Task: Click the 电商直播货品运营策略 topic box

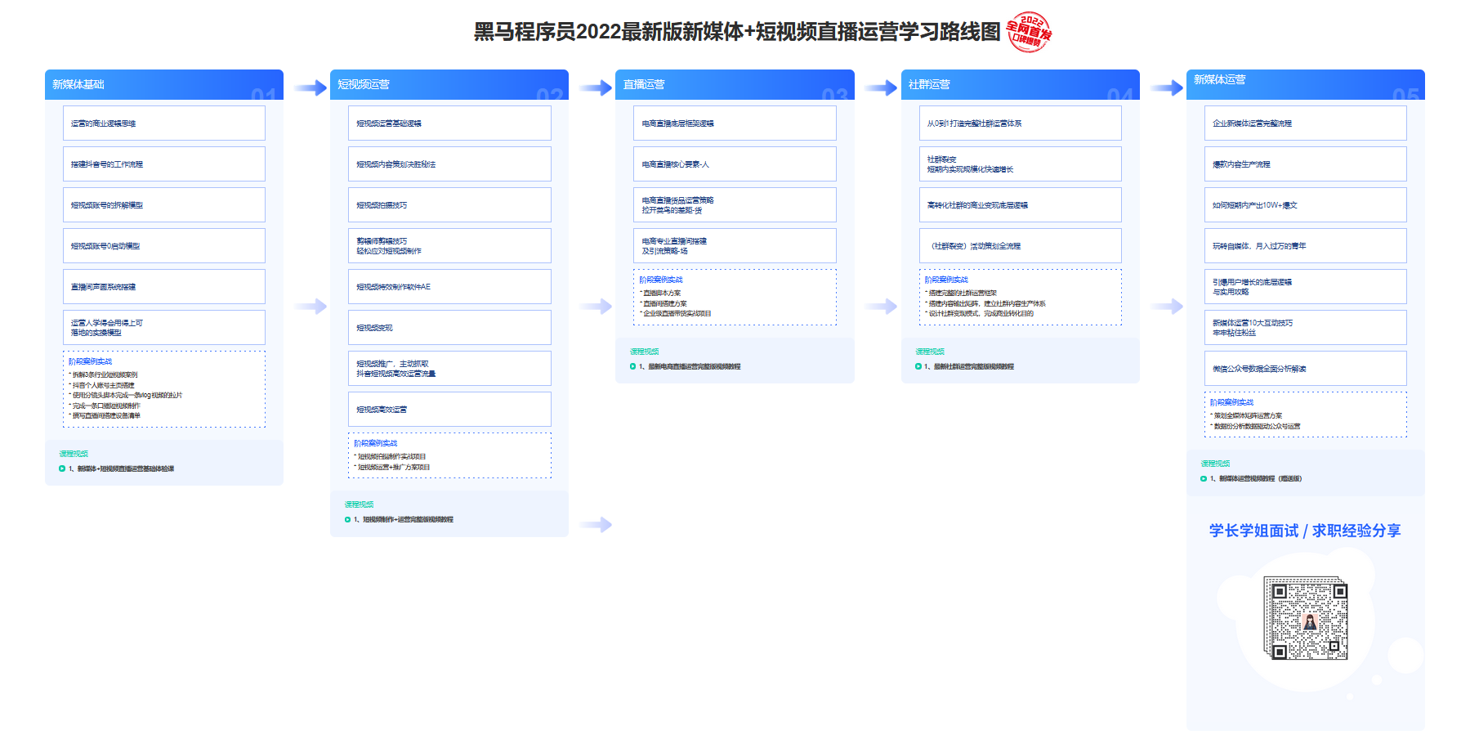Action: (x=735, y=205)
